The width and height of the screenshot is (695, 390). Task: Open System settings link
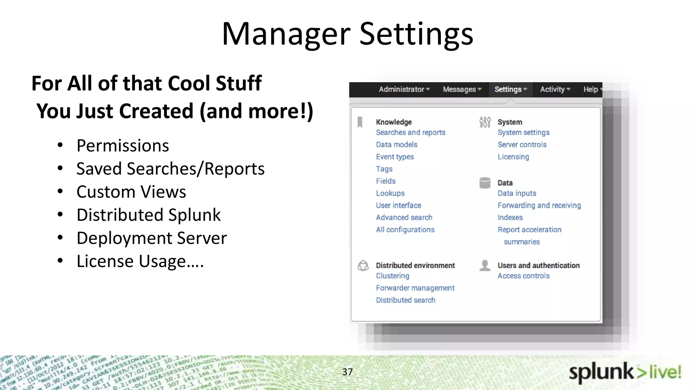524,133
